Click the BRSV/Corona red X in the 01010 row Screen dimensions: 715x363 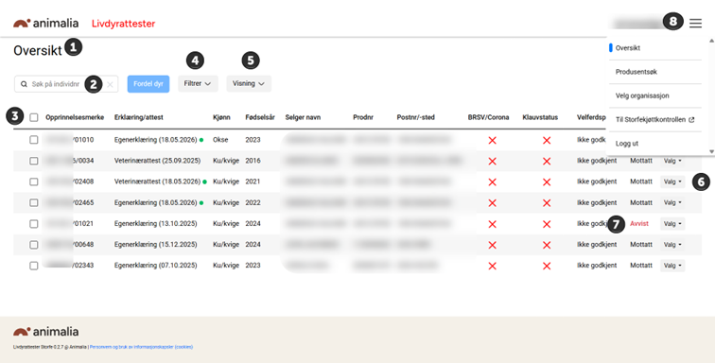(x=492, y=141)
